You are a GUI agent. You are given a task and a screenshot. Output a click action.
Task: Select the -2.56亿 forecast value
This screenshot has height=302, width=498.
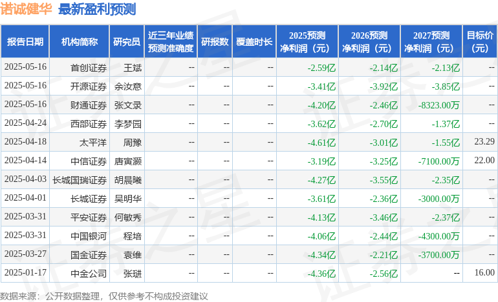(384, 274)
